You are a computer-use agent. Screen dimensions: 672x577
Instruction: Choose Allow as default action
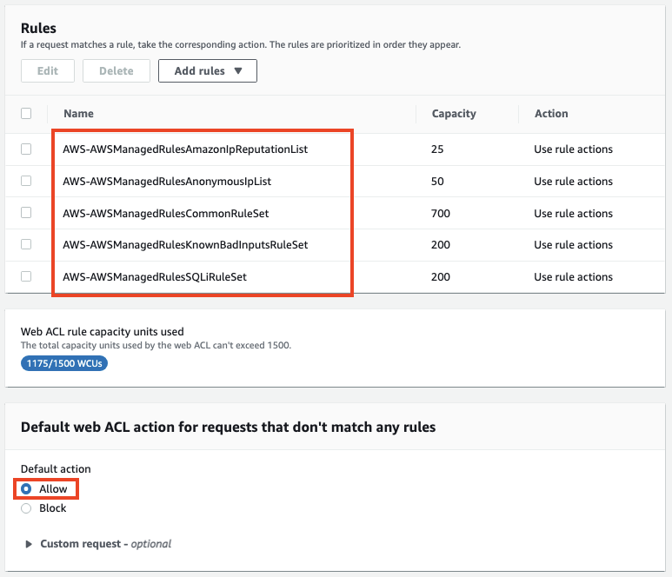tap(26, 488)
